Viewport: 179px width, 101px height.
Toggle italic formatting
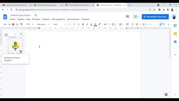click(87, 24)
